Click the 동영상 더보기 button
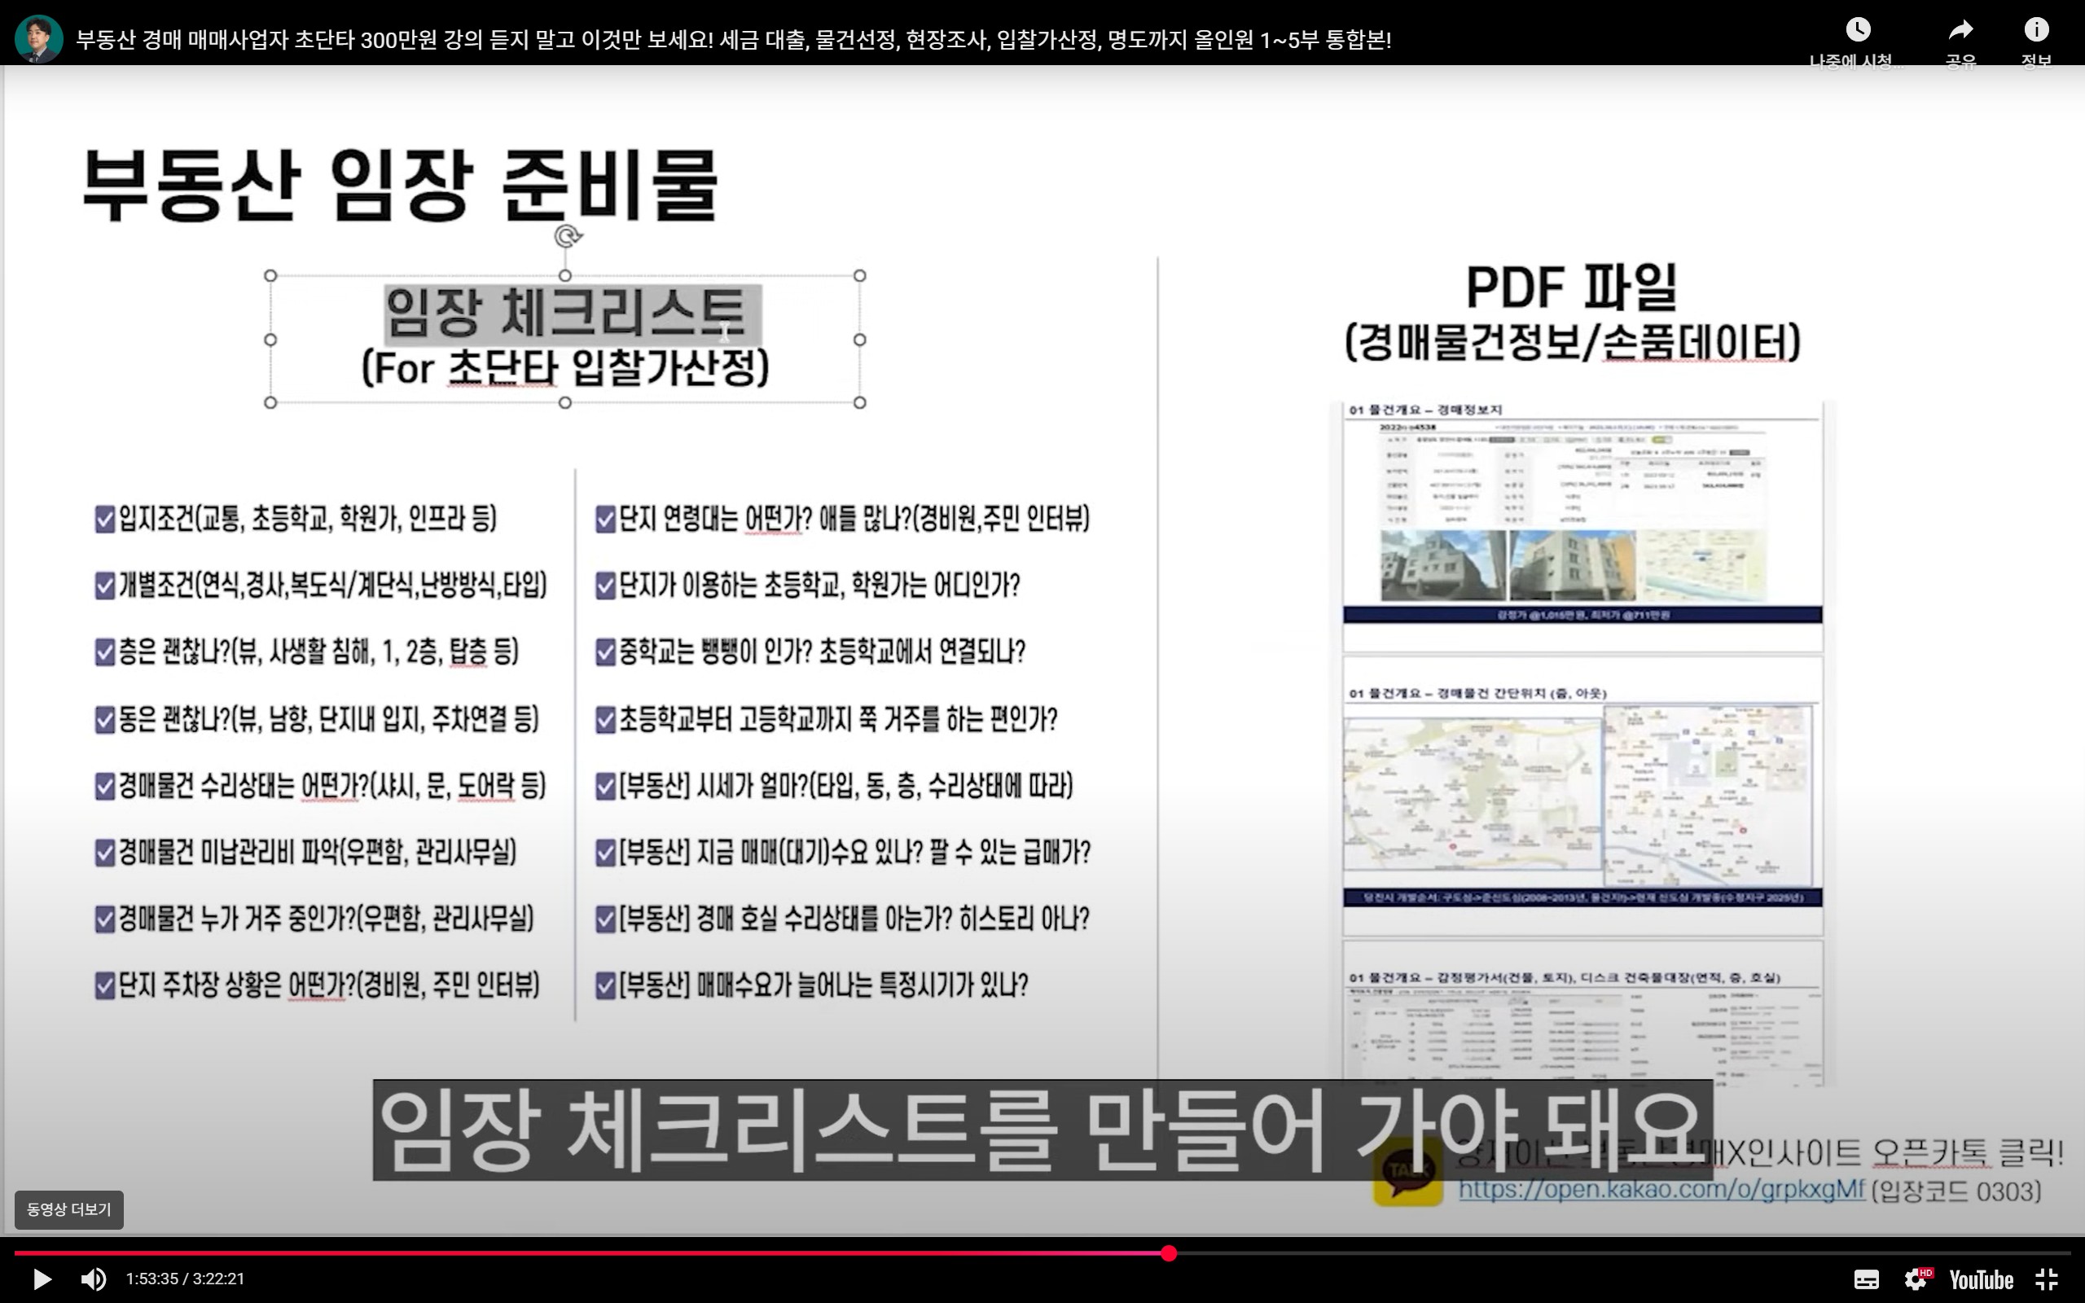 [x=69, y=1209]
